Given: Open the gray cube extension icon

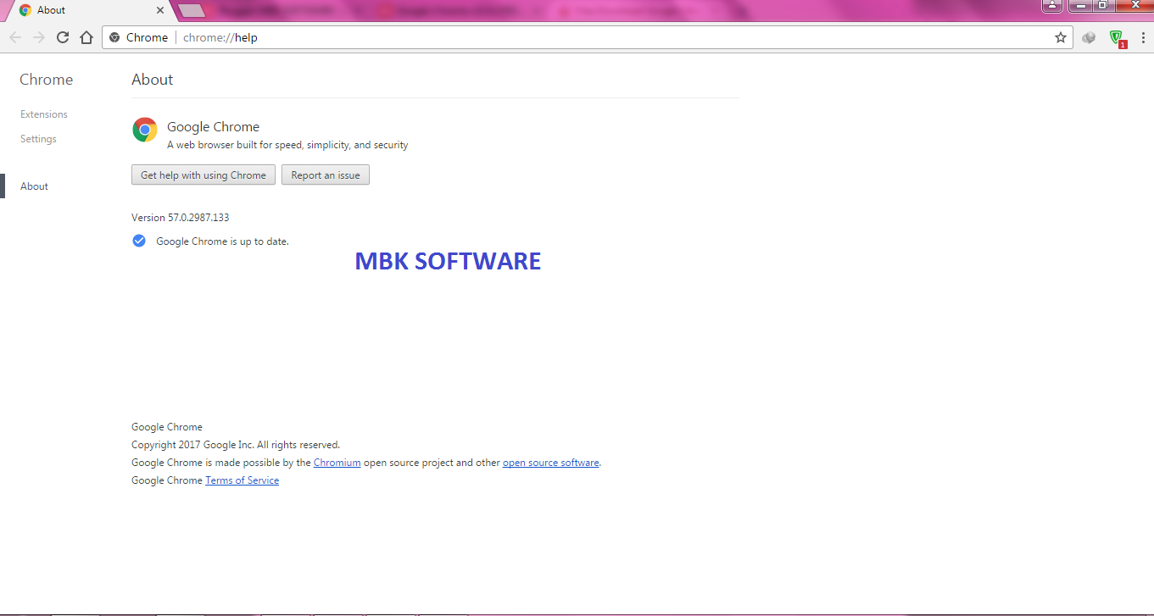Looking at the screenshot, I should [1090, 37].
